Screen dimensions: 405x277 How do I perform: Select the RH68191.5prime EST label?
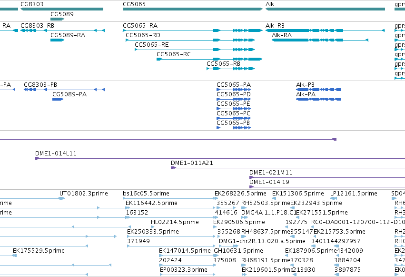[x=266, y=260]
